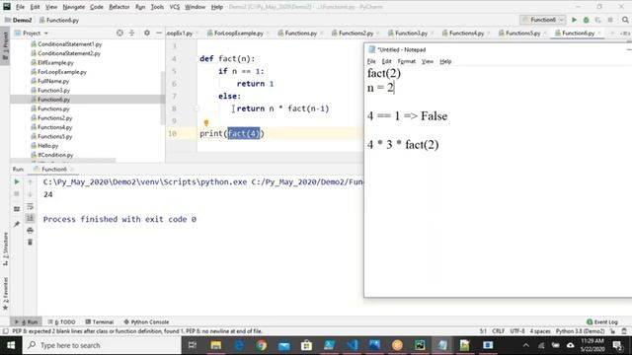This screenshot has height=355, width=632.
Task: Select Functions2.py in the project tree
Action: (x=55, y=118)
